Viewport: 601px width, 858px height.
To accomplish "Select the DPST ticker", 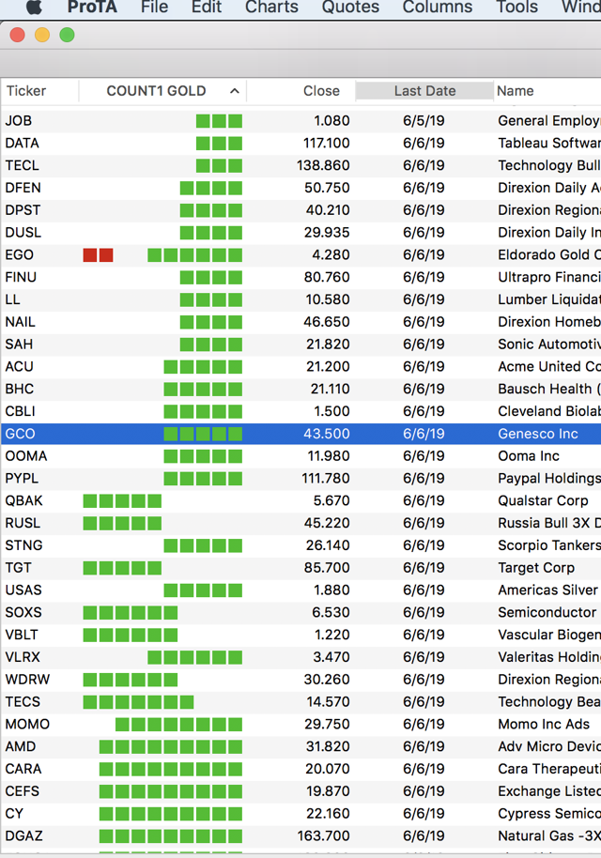I will click(23, 210).
